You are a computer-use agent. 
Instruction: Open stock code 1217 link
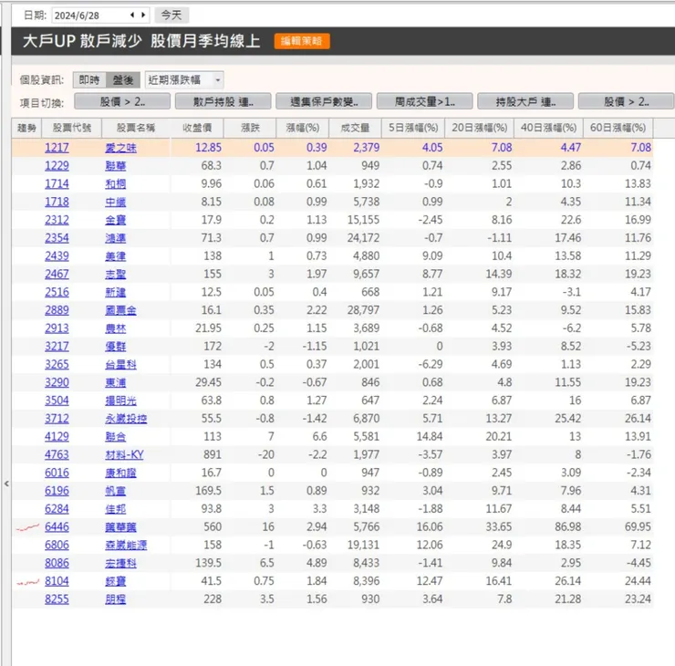pyautogui.click(x=57, y=148)
